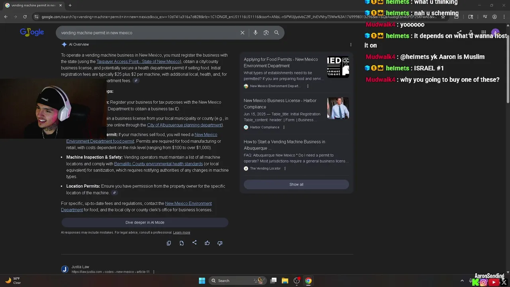Image resolution: width=510 pixels, height=287 pixels.
Task: Open Chrome media controls icon
Action: (485, 17)
